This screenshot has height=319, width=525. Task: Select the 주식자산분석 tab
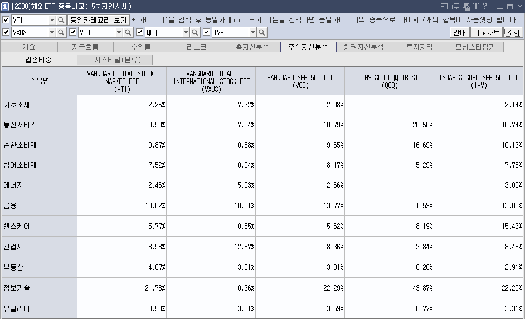(308, 47)
